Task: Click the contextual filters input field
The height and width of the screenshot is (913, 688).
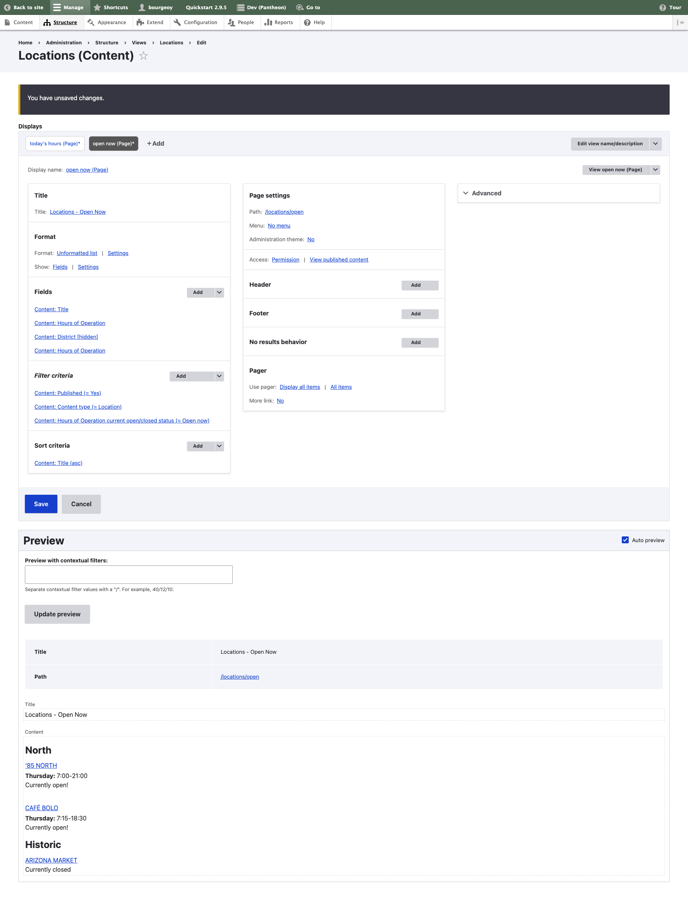Action: (129, 574)
